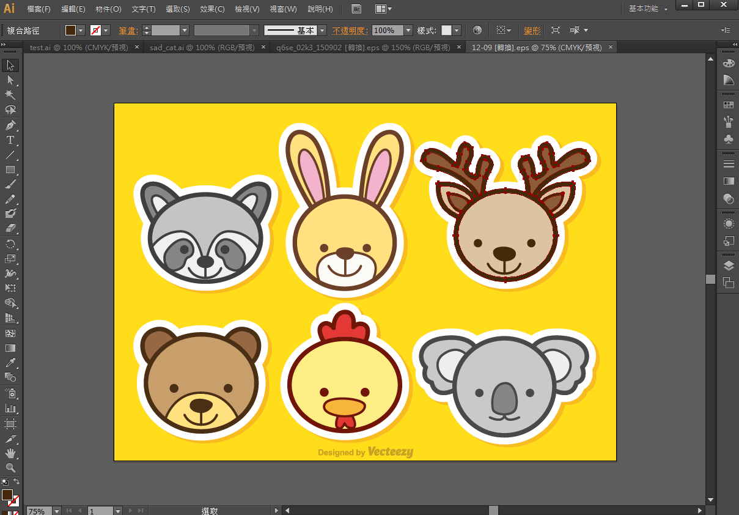Launch Adobe Bridge with Br button
Viewport: 739px width, 515px height.
coord(357,9)
